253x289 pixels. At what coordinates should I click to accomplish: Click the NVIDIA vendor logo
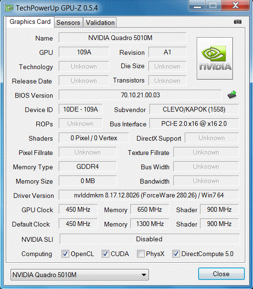(215, 58)
